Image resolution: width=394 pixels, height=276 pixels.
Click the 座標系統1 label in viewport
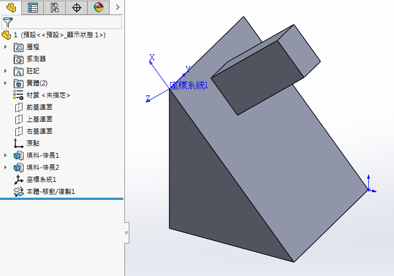pos(189,85)
